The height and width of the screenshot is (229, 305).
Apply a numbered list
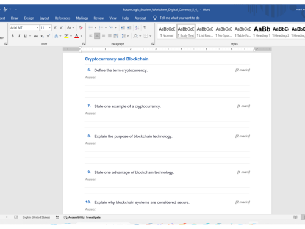tap(101, 27)
